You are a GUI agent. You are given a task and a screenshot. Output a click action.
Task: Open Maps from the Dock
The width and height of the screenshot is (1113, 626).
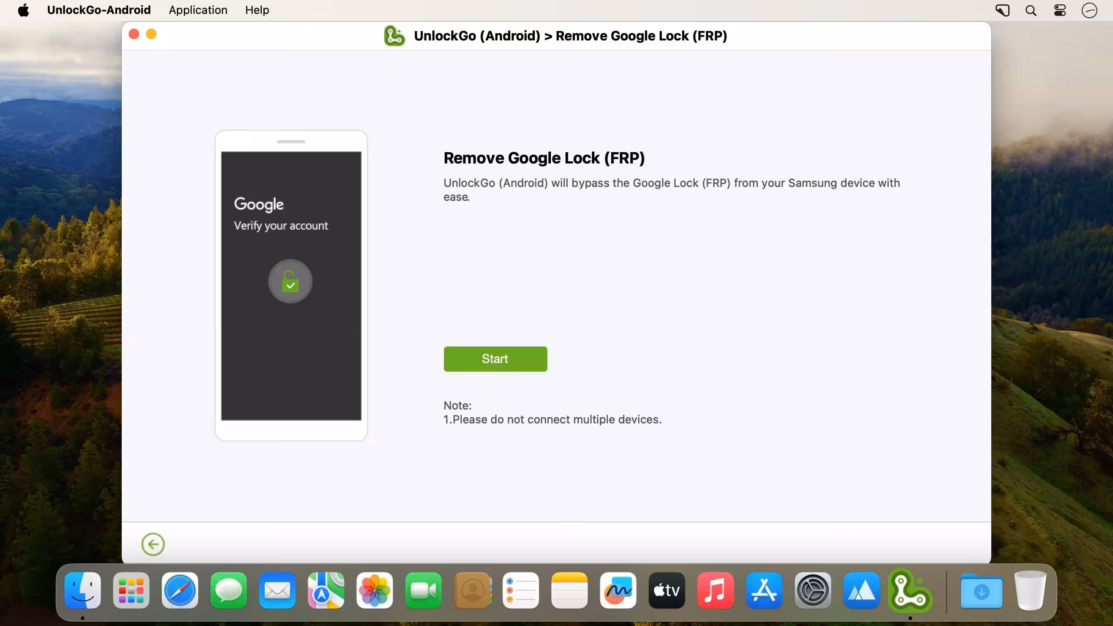[x=326, y=590]
